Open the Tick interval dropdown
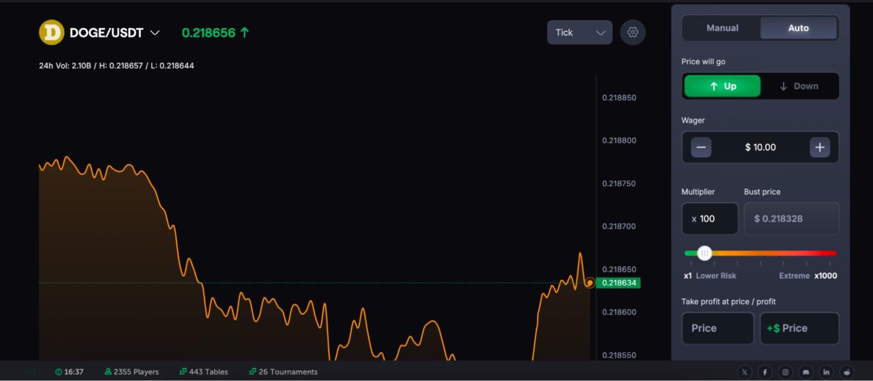This screenshot has height=381, width=873. pyautogui.click(x=579, y=32)
